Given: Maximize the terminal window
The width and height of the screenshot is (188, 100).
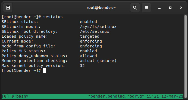Looking at the screenshot, I should (170, 8).
